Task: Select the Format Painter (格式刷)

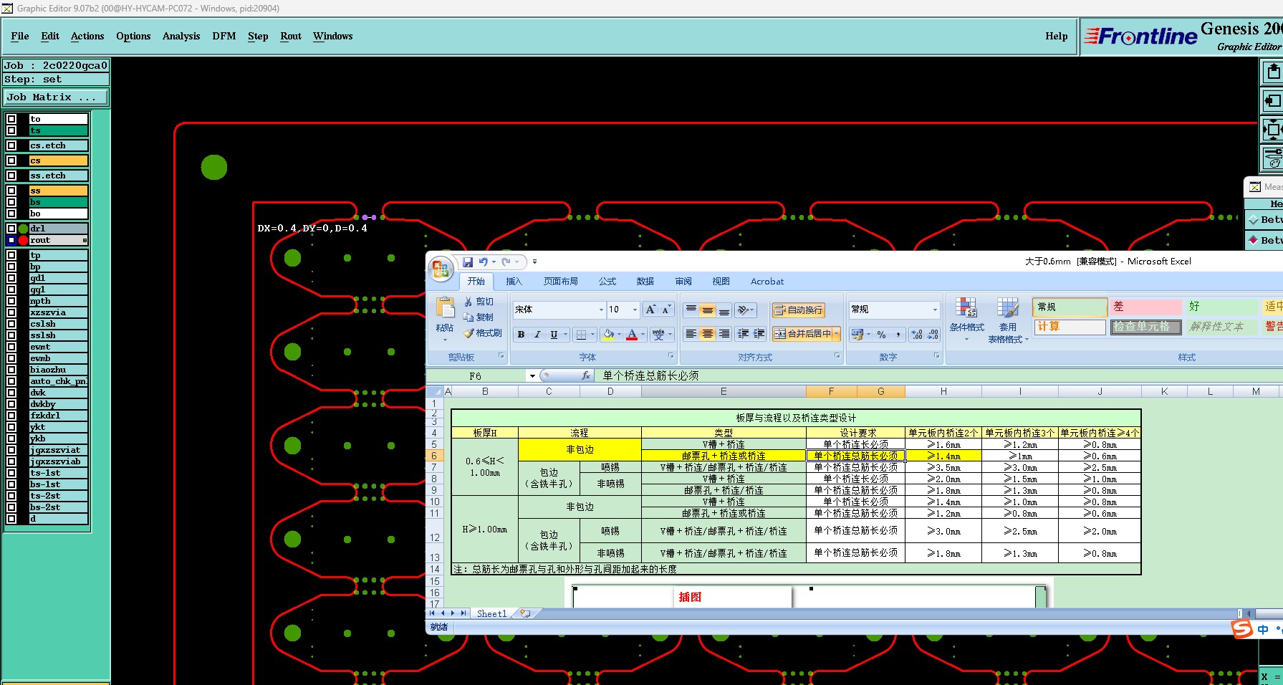Action: click(483, 333)
